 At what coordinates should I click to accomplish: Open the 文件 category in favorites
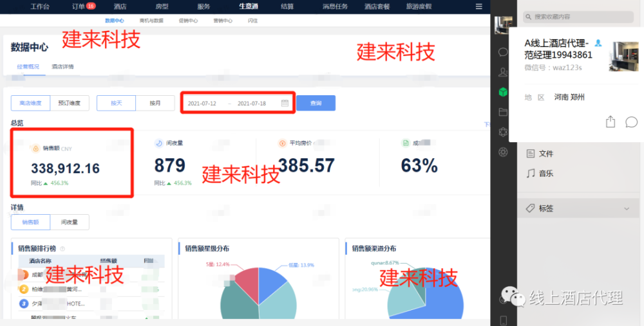click(x=540, y=154)
